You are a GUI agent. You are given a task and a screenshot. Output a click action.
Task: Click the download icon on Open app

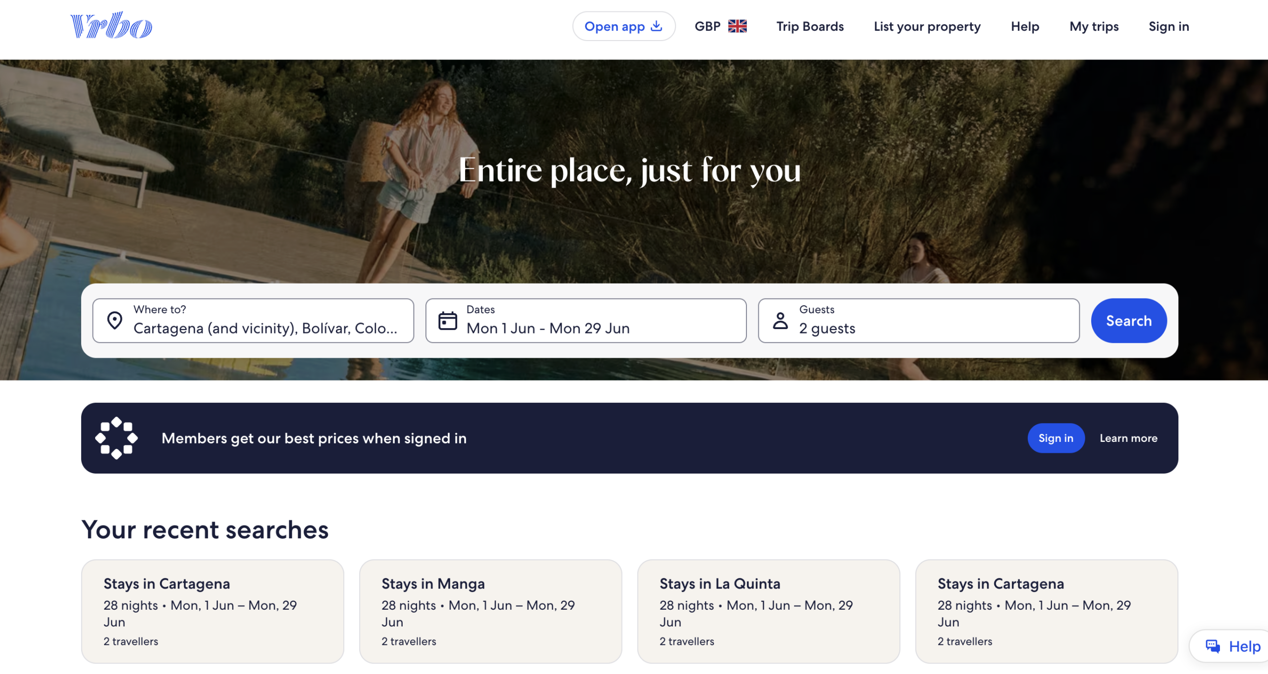656,26
